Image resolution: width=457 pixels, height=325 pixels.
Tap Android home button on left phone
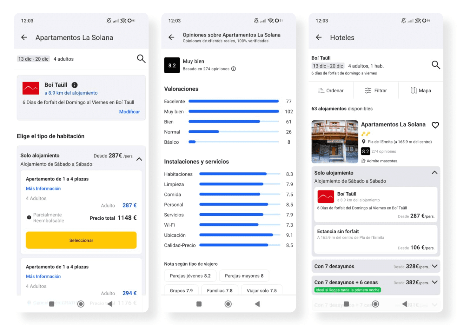[81, 304]
